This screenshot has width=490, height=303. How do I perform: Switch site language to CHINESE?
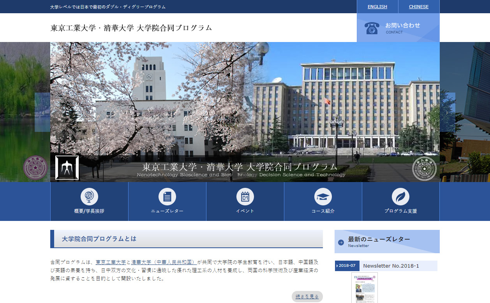point(419,7)
